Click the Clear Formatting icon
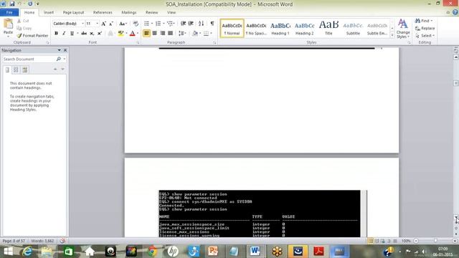The image size is (459, 258). (x=136, y=24)
